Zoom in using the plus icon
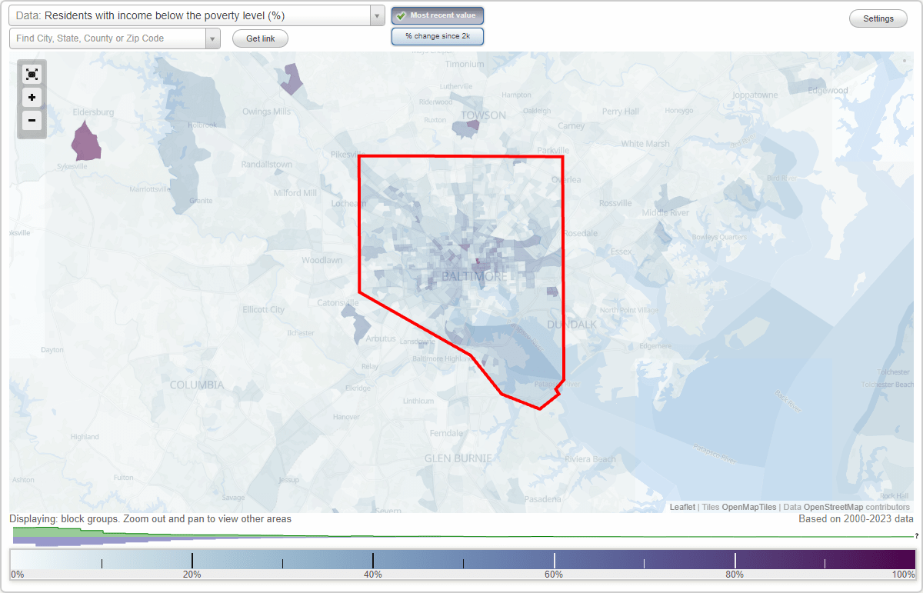 32,98
